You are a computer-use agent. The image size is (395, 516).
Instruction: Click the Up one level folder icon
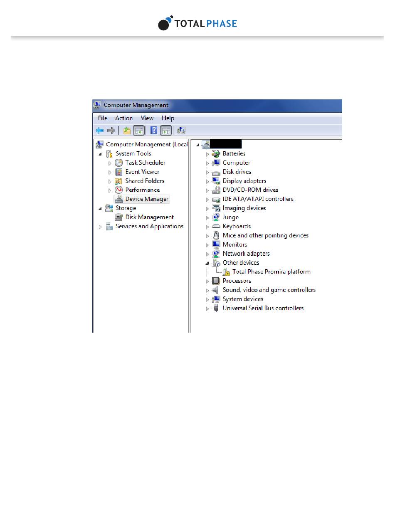coord(127,131)
